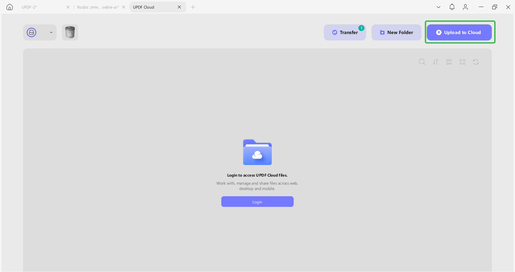The height and width of the screenshot is (272, 515).
Task: Open the recycle bin
Action: [70, 32]
